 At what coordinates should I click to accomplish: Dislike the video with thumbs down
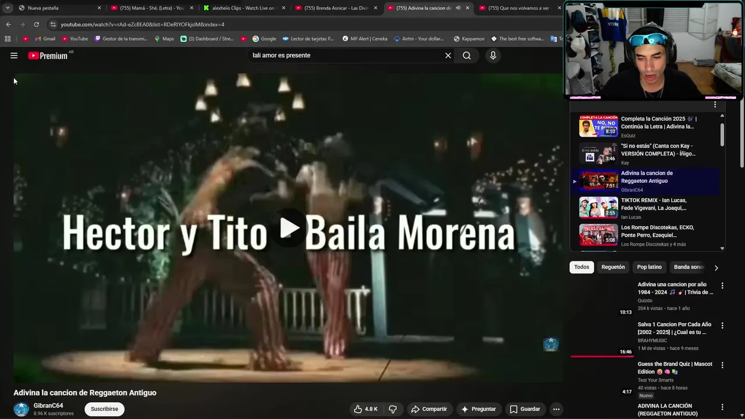point(393,409)
